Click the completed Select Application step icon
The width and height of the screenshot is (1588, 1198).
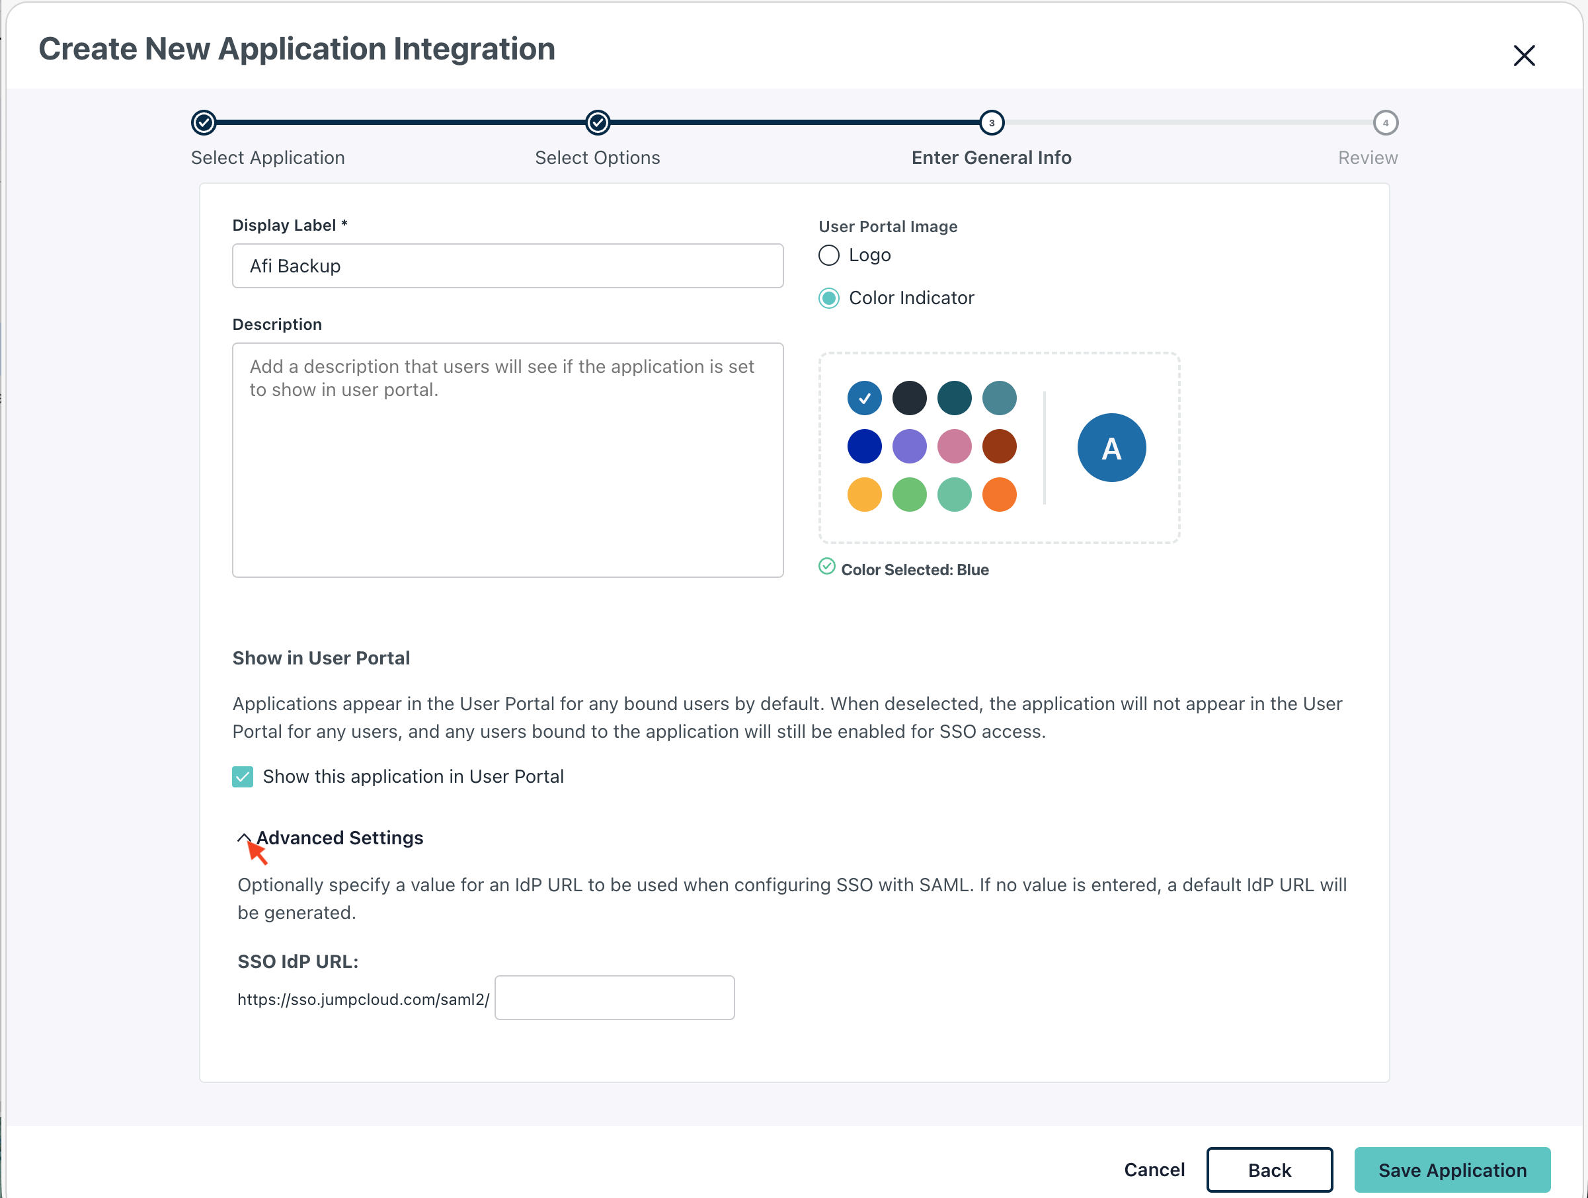pos(204,123)
